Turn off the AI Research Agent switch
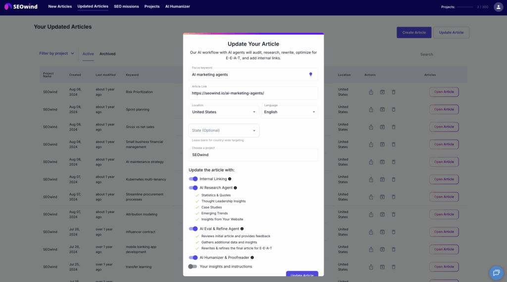This screenshot has width=507, height=282. [x=193, y=188]
